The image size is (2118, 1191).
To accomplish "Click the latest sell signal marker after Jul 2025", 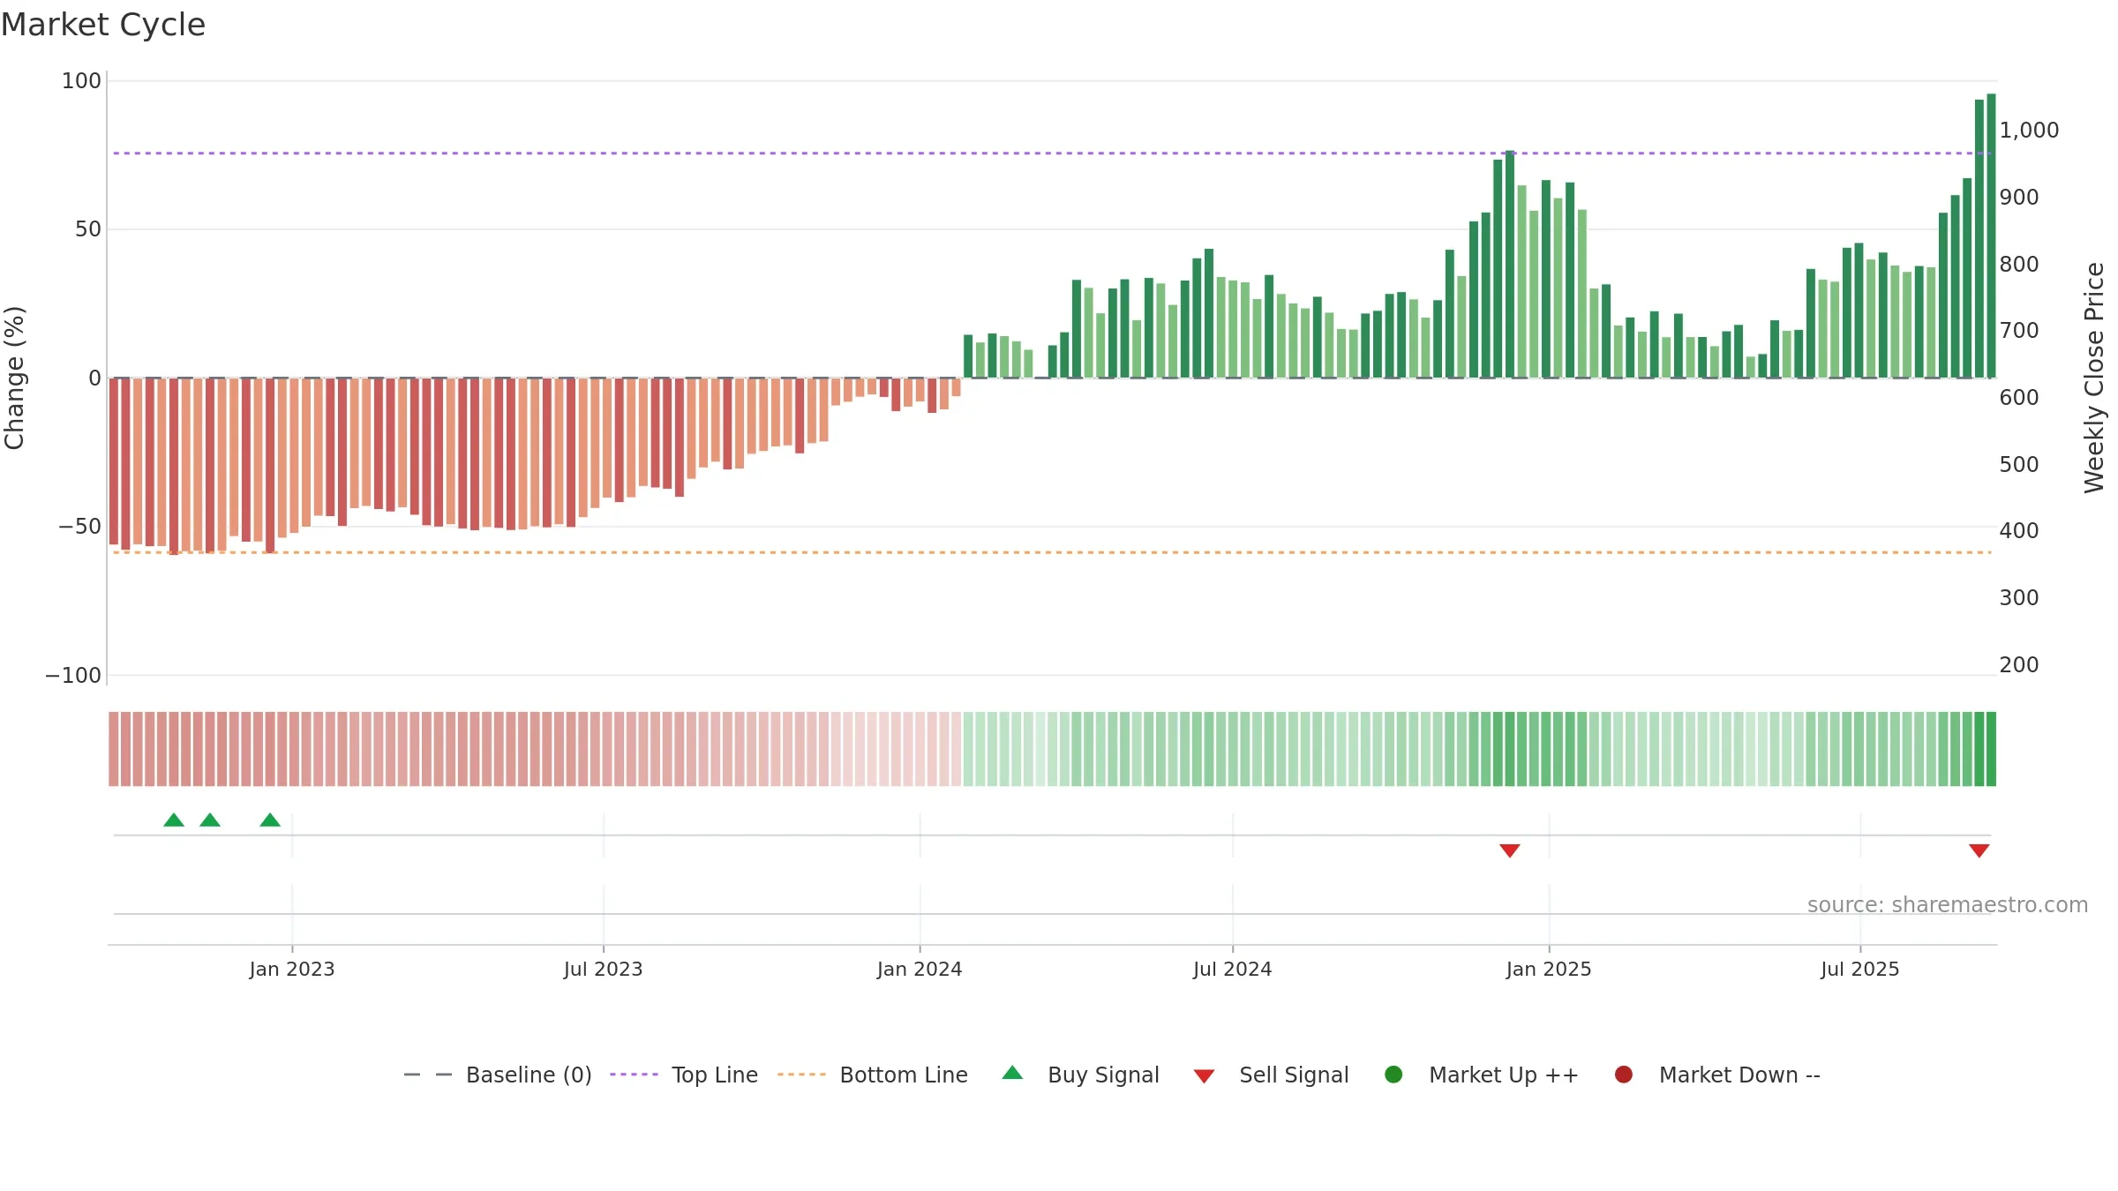I will pyautogui.click(x=1979, y=850).
